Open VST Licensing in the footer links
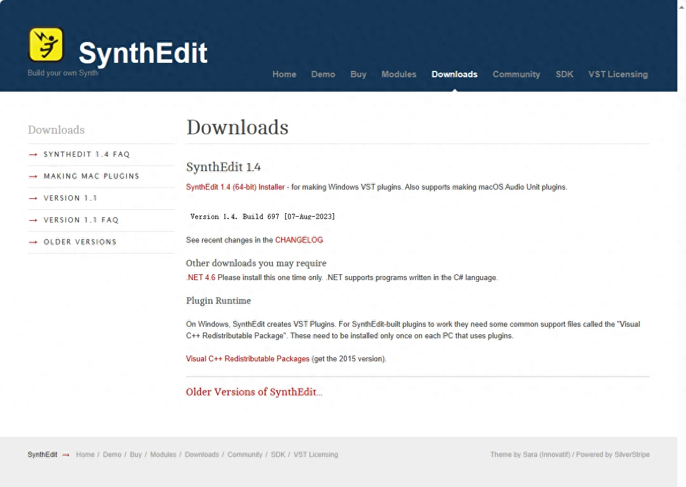 316,455
